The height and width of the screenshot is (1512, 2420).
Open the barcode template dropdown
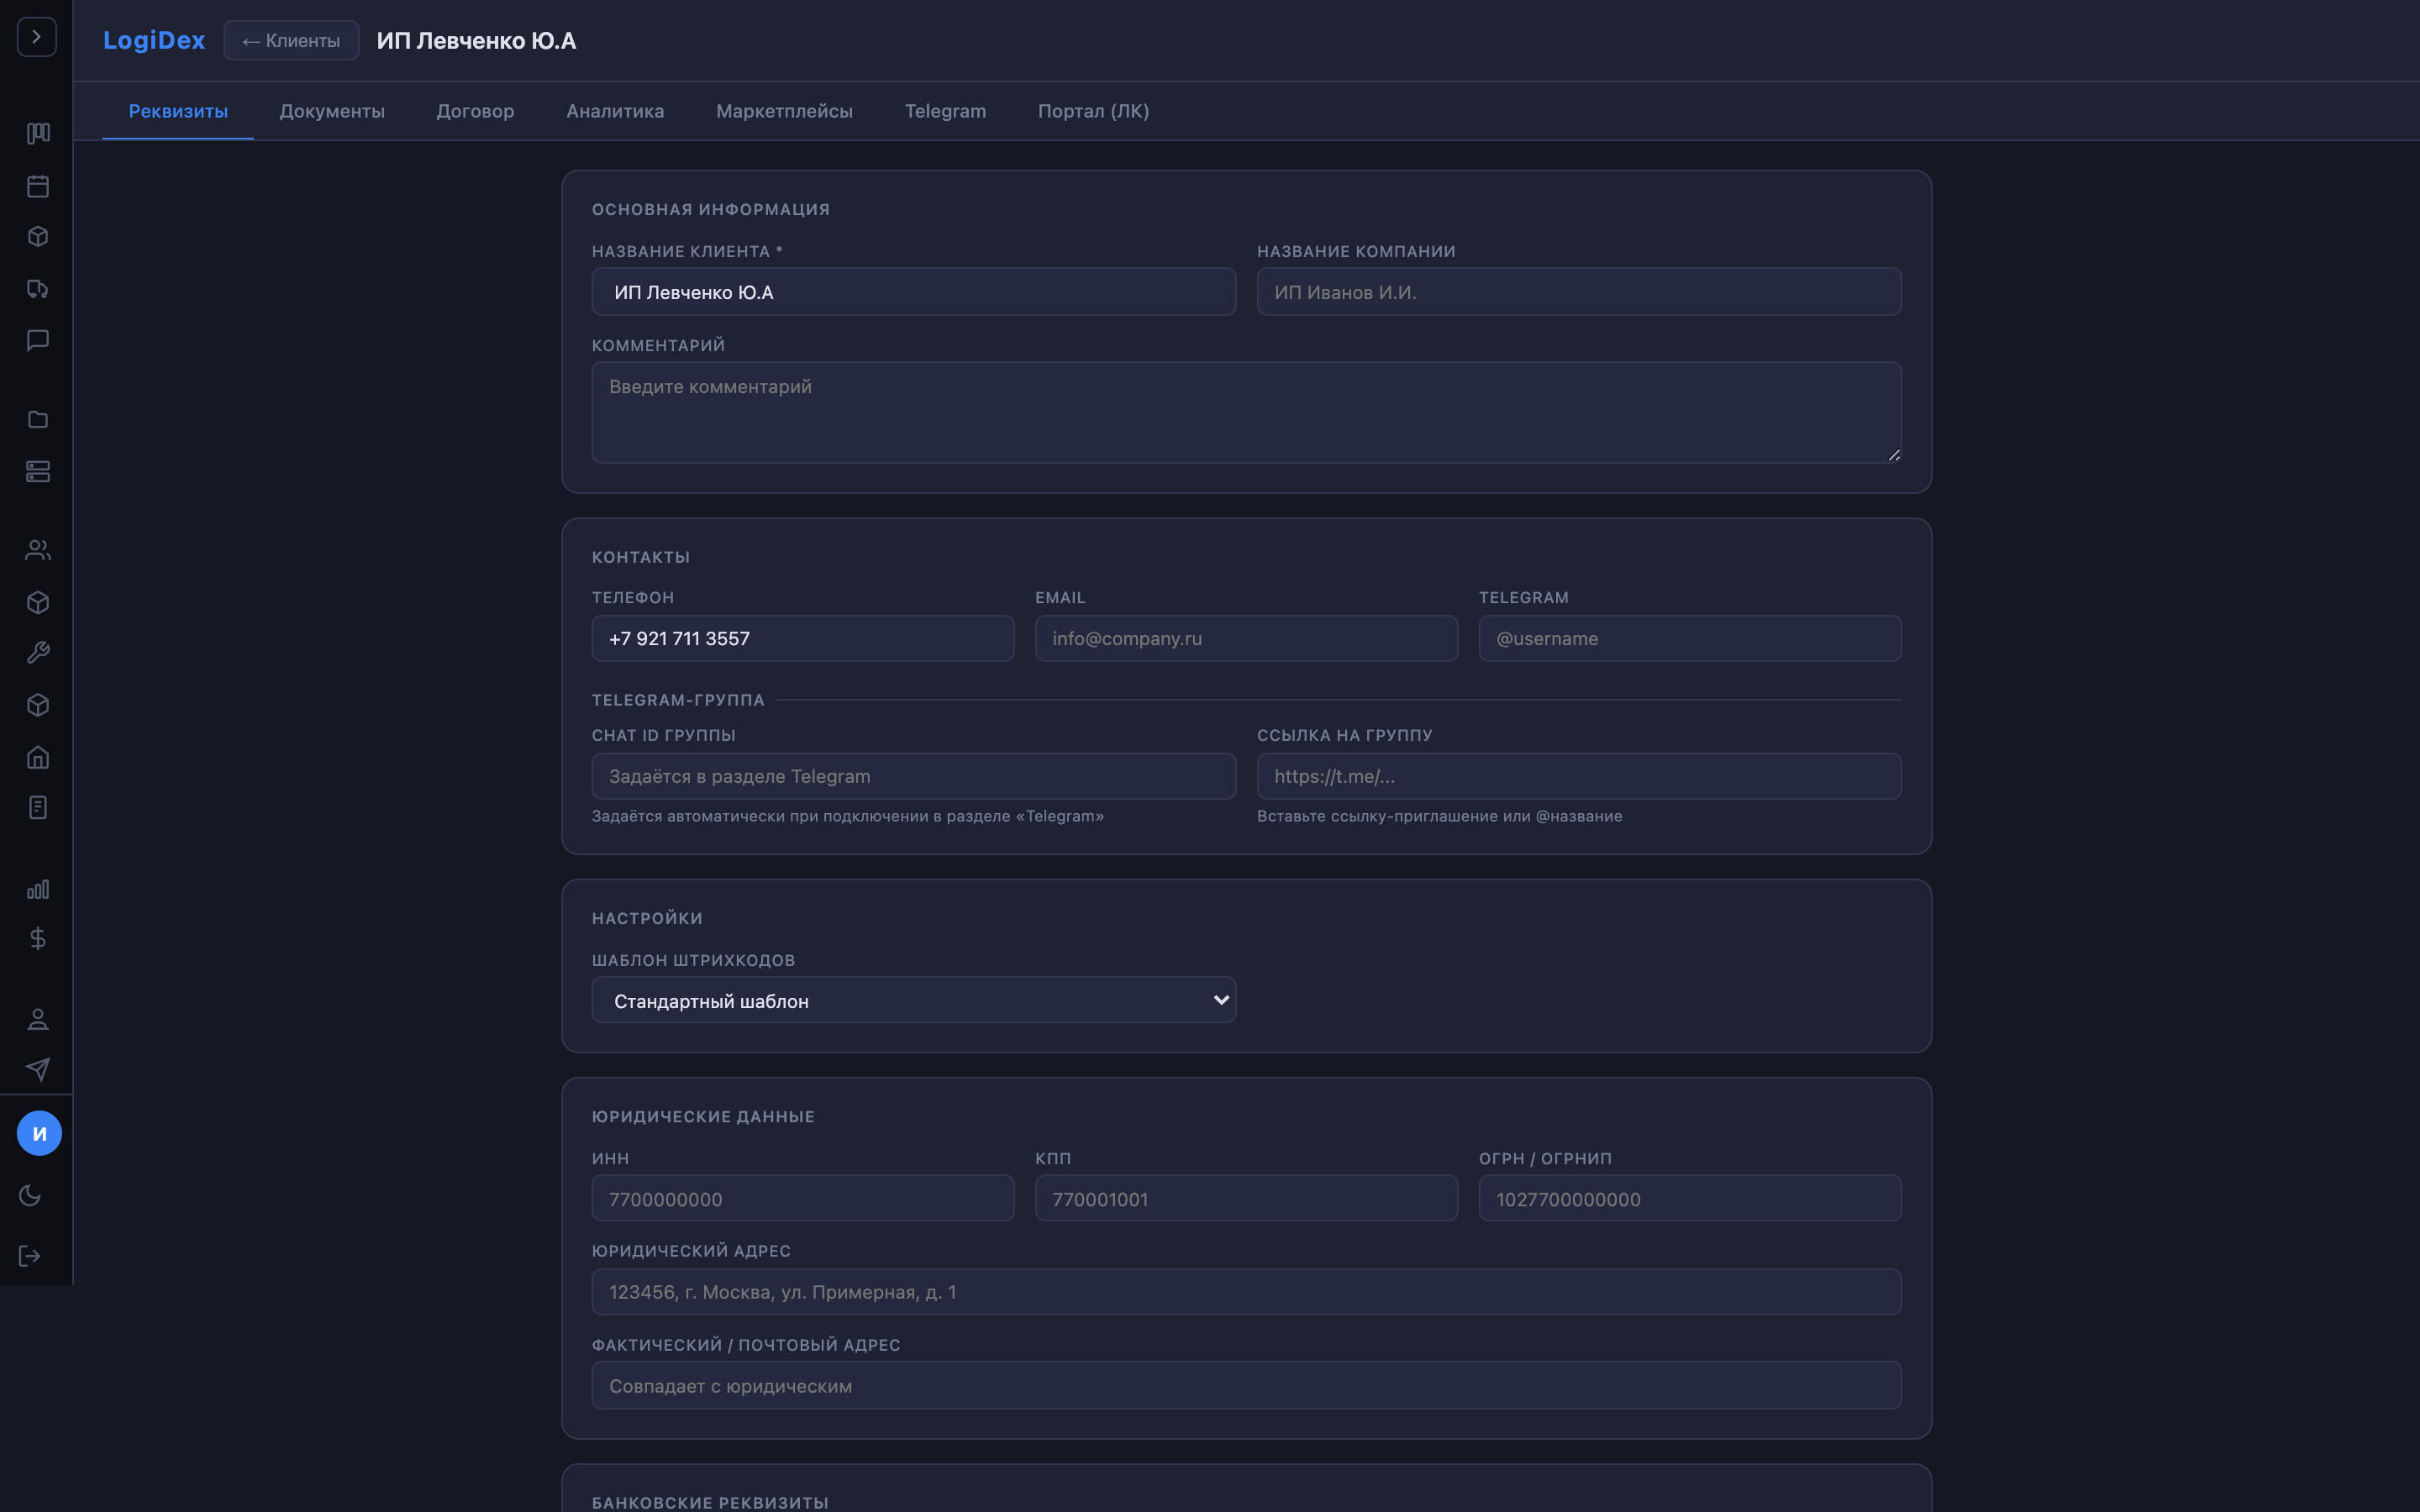[x=913, y=999]
